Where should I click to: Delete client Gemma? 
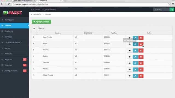pos(141,63)
